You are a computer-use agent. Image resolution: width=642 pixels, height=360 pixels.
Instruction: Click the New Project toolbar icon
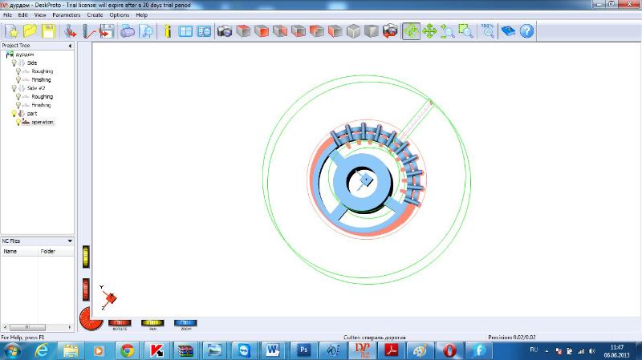pyautogui.click(x=13, y=31)
